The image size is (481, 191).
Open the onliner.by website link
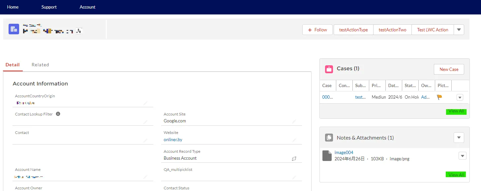[x=173, y=140]
